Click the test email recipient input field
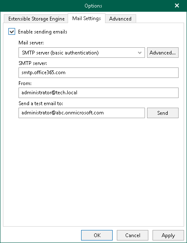187x243 pixels. 82,113
